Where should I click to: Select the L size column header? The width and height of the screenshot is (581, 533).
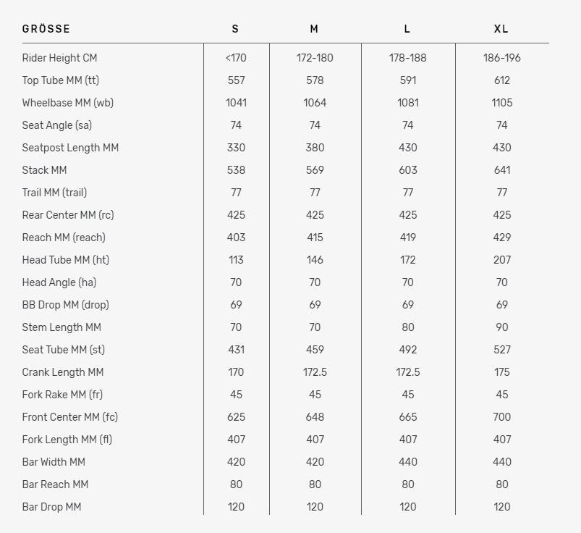407,29
